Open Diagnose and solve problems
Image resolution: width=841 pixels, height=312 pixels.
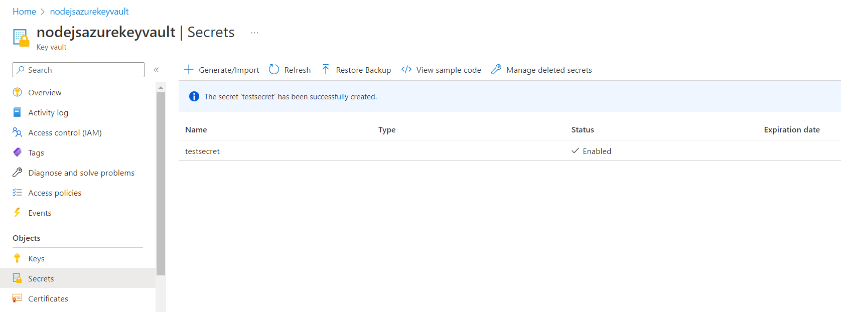tap(81, 173)
